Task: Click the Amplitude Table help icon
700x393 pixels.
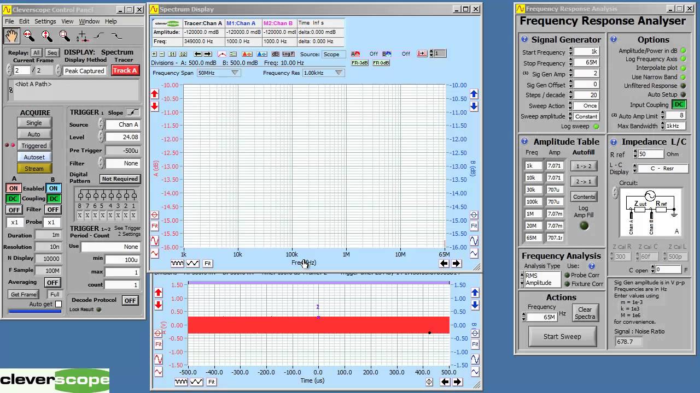Action: 524,141
